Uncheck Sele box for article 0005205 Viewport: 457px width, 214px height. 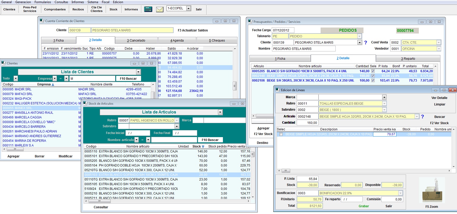tap(373, 71)
